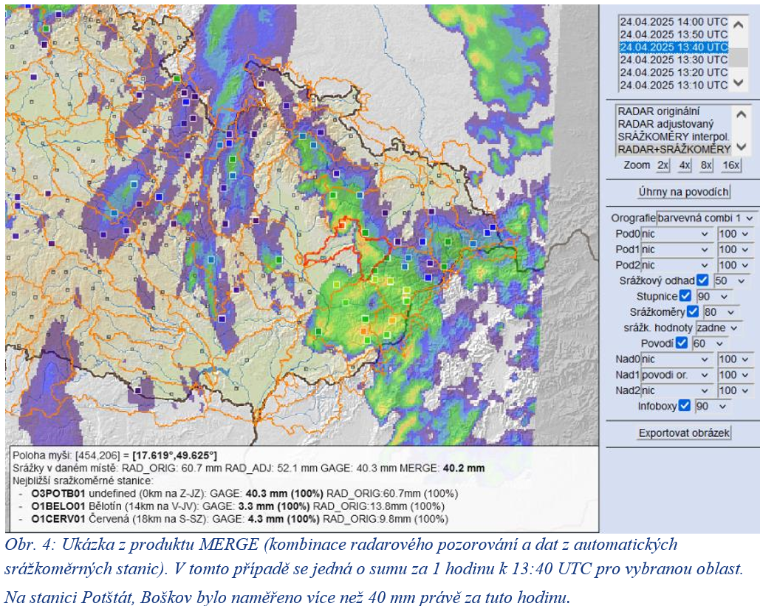Click Exportovat obrázek button
Screen dimensions: 760x606
pyautogui.click(x=683, y=433)
